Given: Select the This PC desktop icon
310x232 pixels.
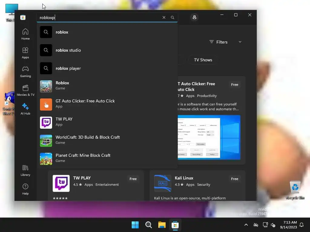Looking at the screenshot, I should [10, 12].
